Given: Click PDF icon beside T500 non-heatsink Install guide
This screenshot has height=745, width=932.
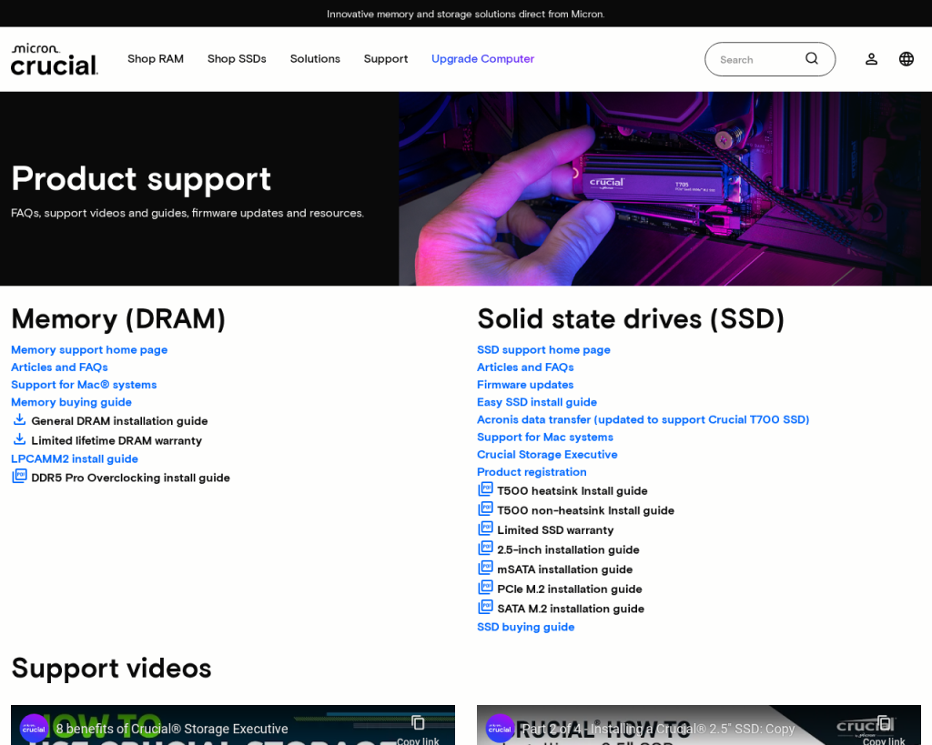Looking at the screenshot, I should tap(486, 509).
